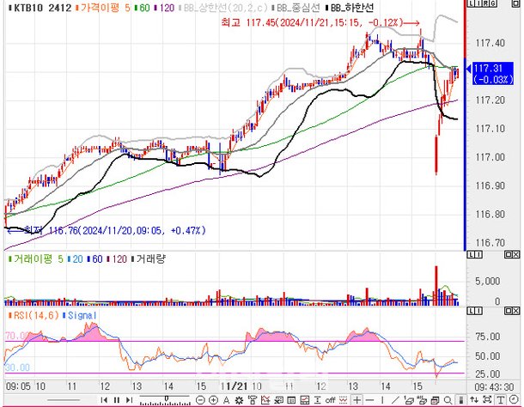Viewport: 524px width, 407px height.
Task: Click the first I button on price chart
Action: [x=478, y=3]
